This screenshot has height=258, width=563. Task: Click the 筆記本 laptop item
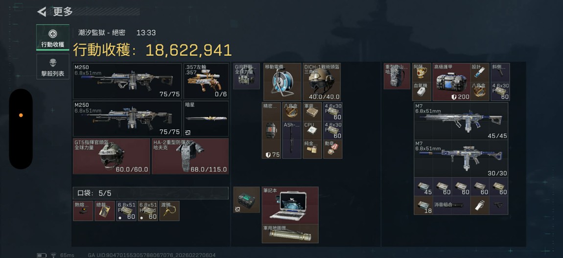[x=290, y=206]
